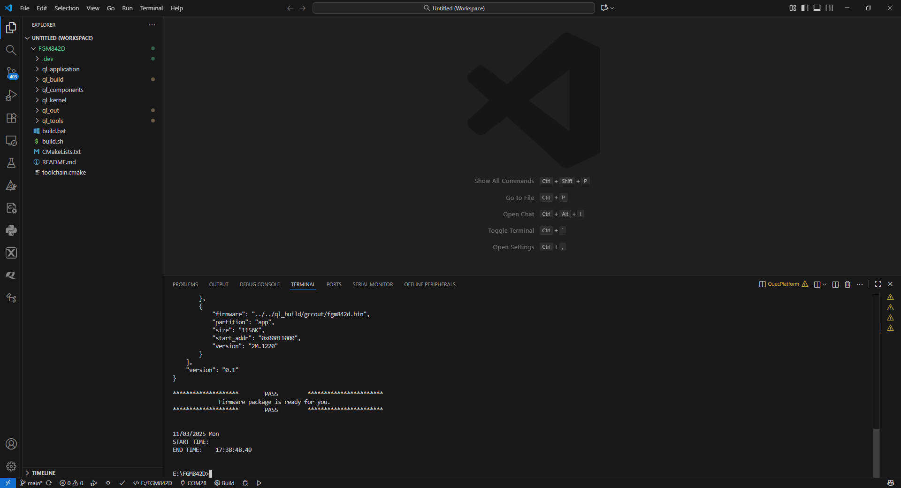Open the Source Control view

tap(11, 73)
